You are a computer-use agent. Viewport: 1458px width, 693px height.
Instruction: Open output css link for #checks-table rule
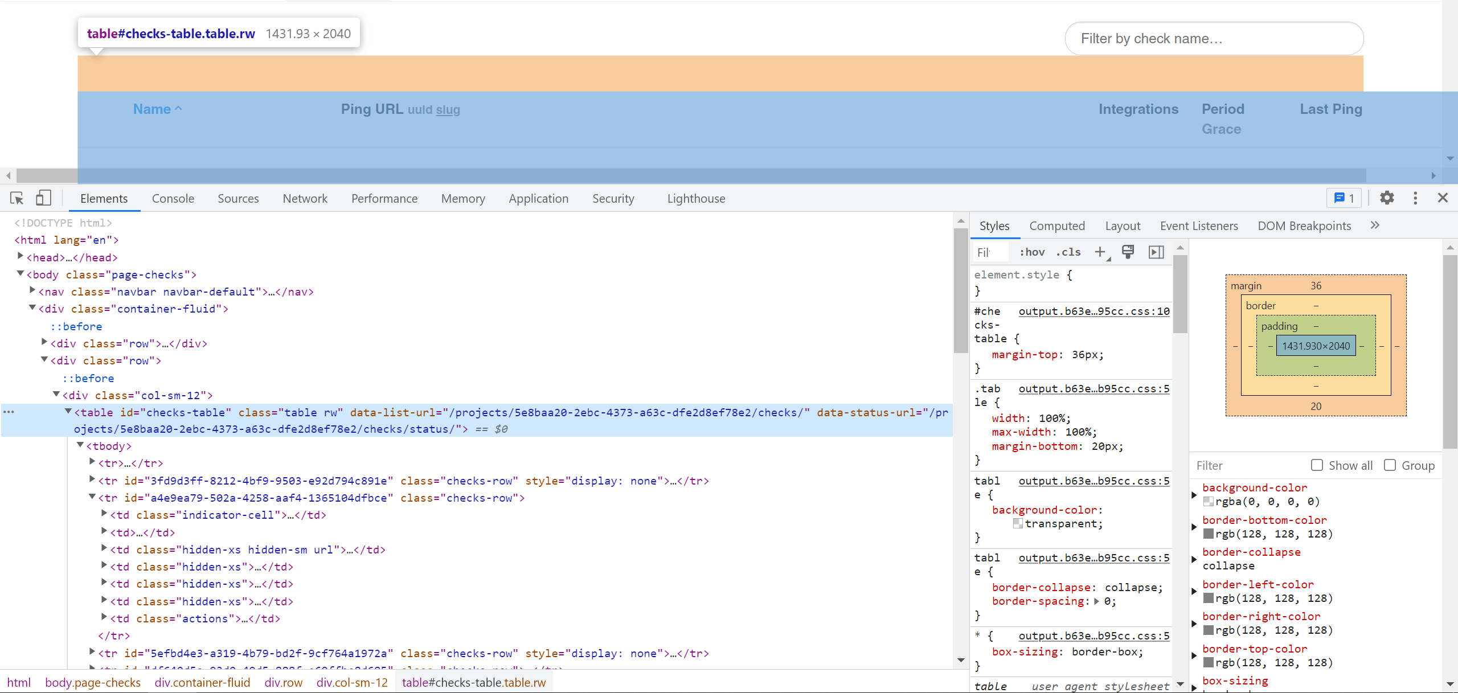1093,311
